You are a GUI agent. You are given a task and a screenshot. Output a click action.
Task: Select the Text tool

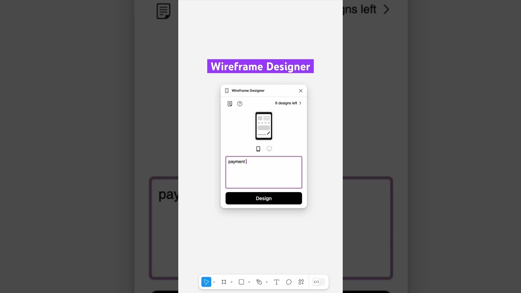[x=276, y=282]
